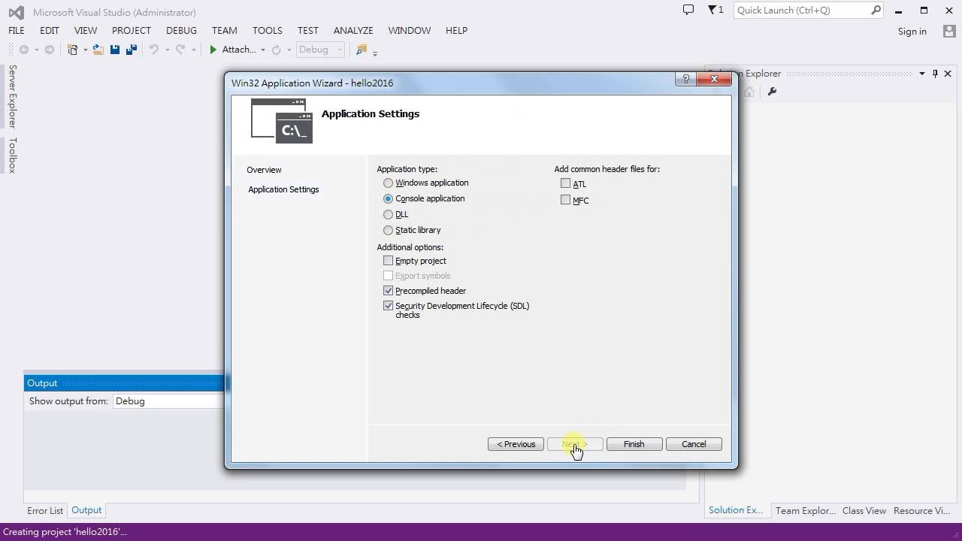Check the MFC header files checkbox
Image resolution: width=962 pixels, height=541 pixels.
point(565,200)
